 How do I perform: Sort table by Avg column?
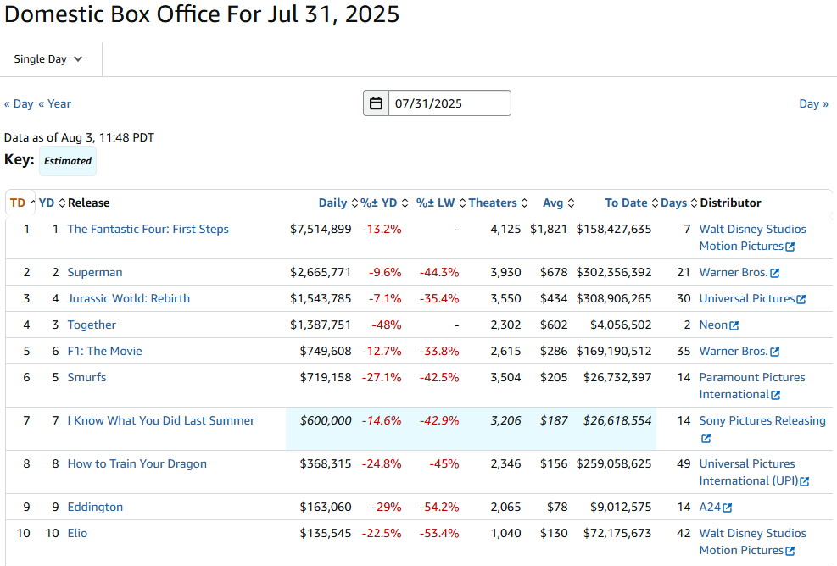(558, 203)
